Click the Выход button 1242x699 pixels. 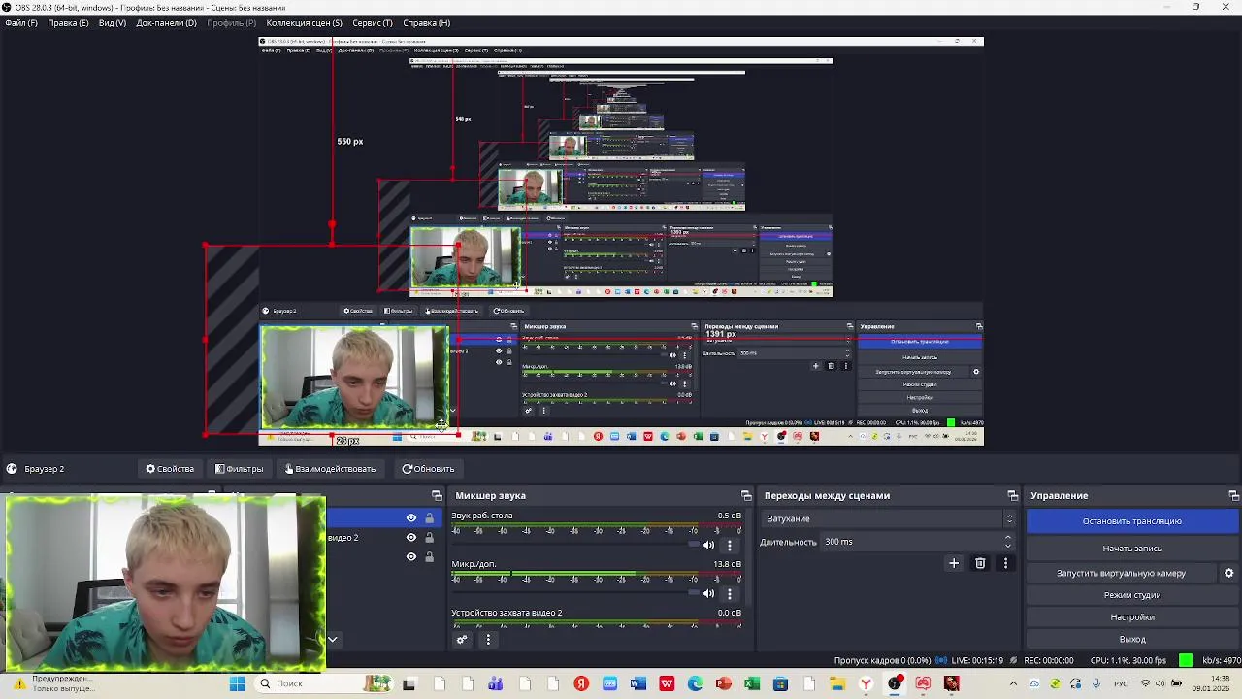(1131, 639)
